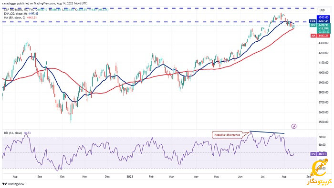
Task: Click the +14.87 (+0.33%) change value
Action: coord(99,10)
